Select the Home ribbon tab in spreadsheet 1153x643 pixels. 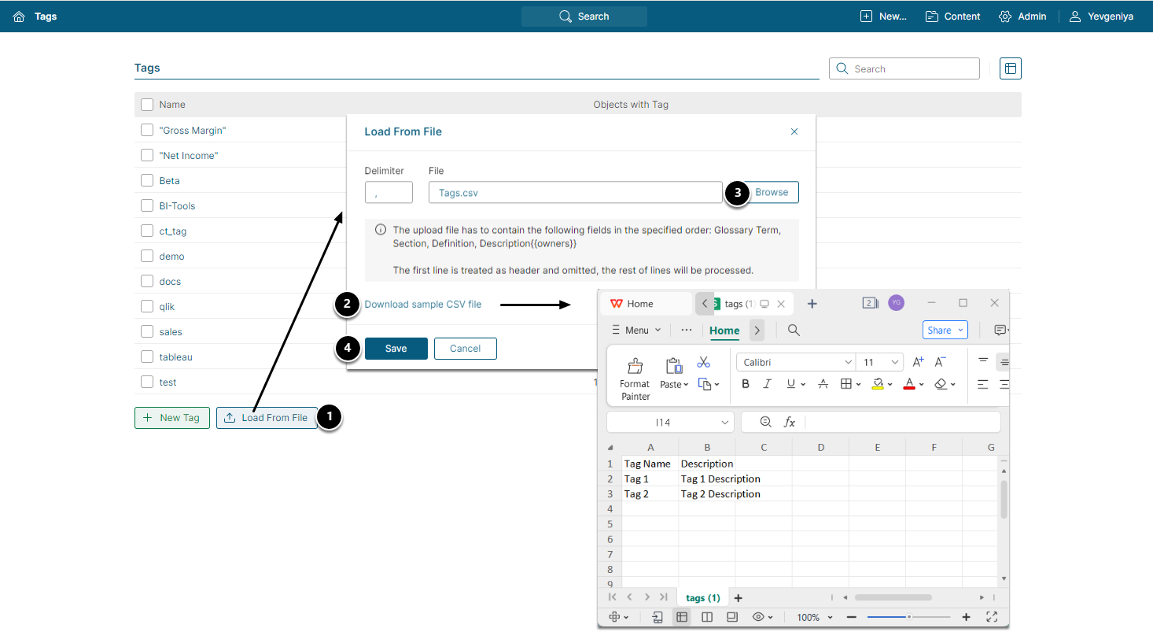[x=724, y=331]
